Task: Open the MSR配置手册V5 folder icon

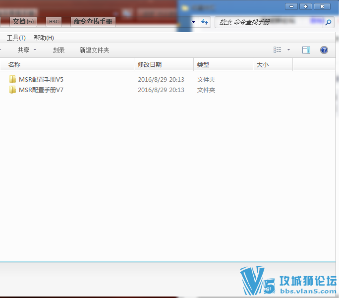Action: [x=12, y=79]
